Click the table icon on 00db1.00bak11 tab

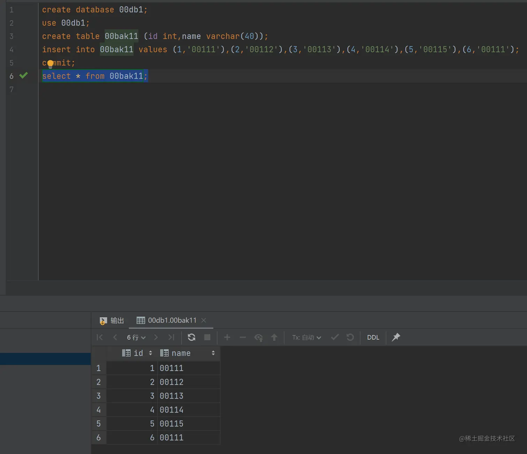tap(141, 320)
